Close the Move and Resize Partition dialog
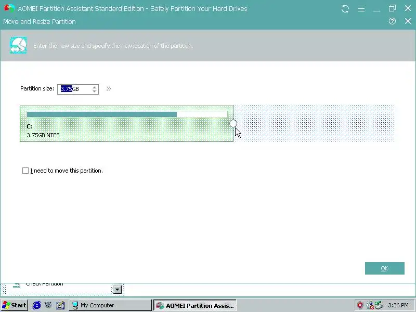The image size is (416, 312). [408, 21]
